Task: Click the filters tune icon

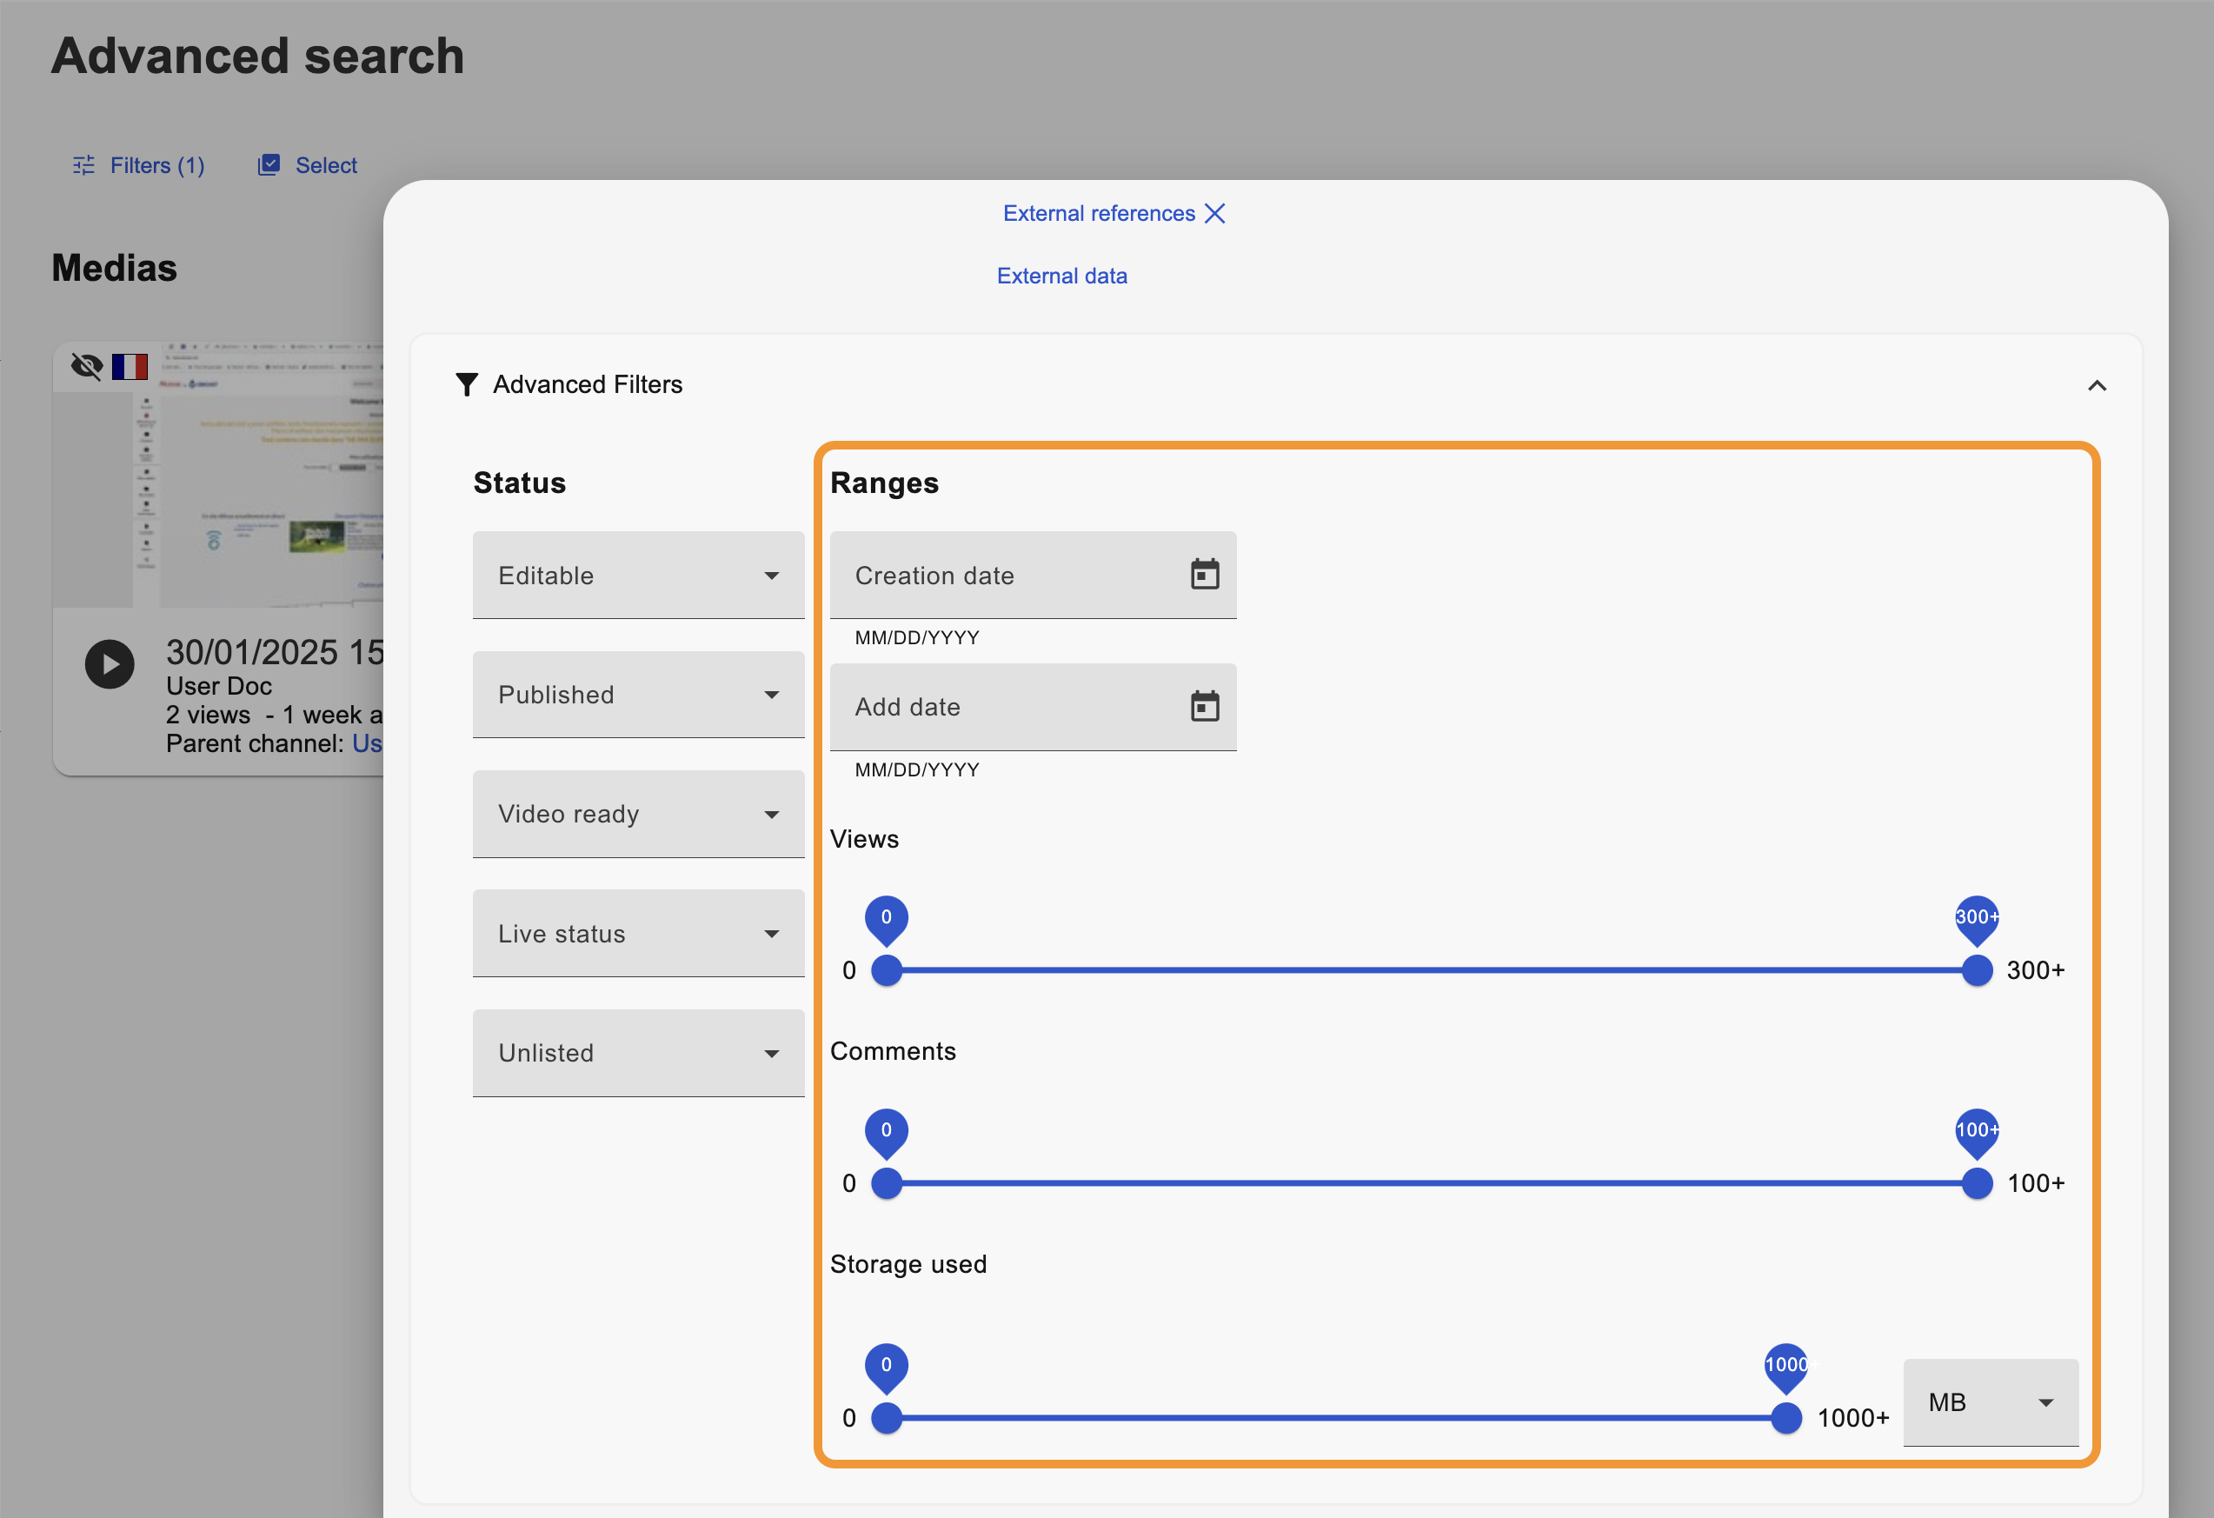Action: point(83,165)
